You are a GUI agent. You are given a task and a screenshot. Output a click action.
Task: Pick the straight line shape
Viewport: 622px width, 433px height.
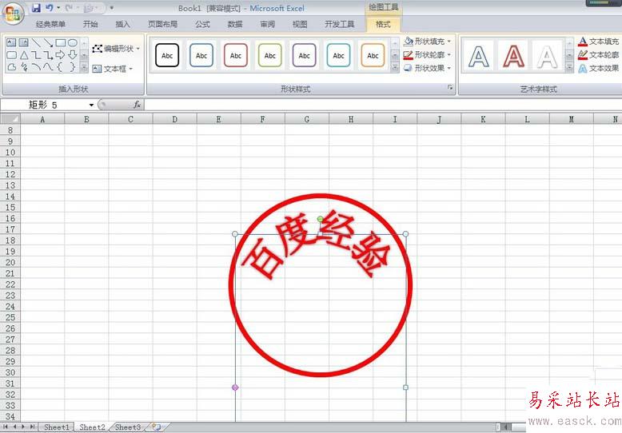click(36, 42)
